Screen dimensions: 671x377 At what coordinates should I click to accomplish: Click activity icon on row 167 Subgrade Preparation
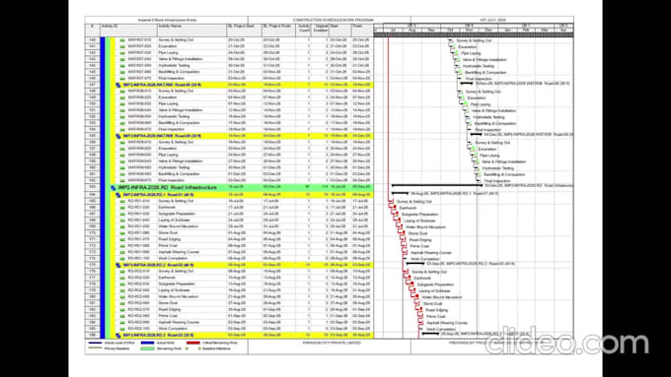tap(122, 214)
